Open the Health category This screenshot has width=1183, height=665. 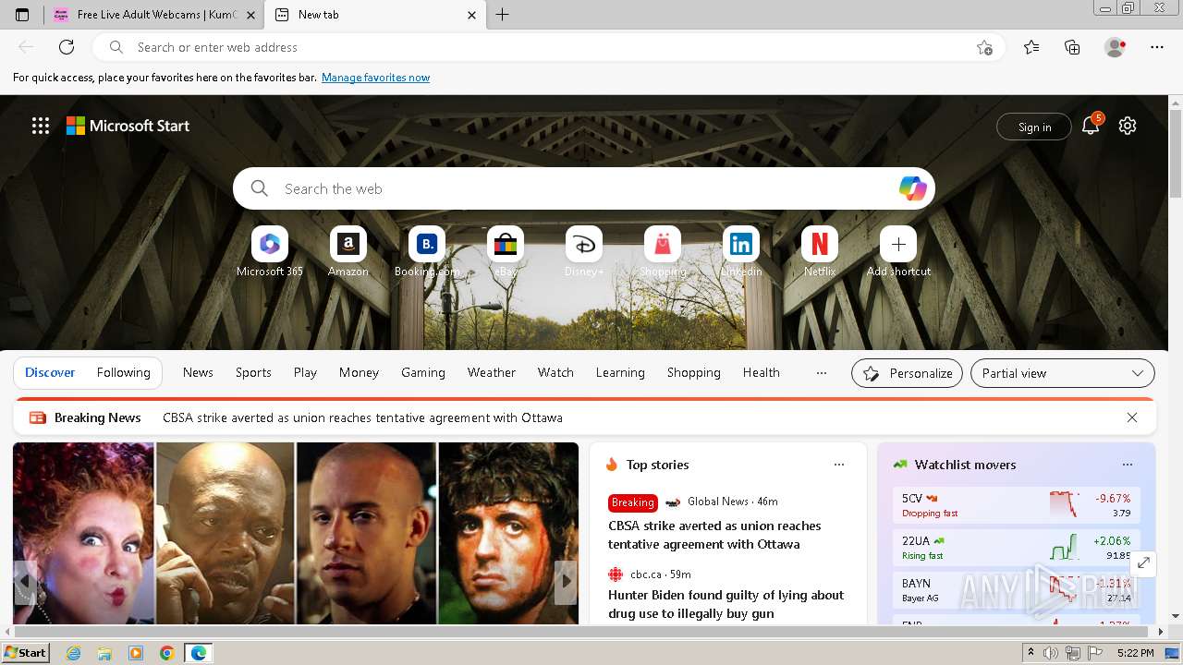pos(762,373)
